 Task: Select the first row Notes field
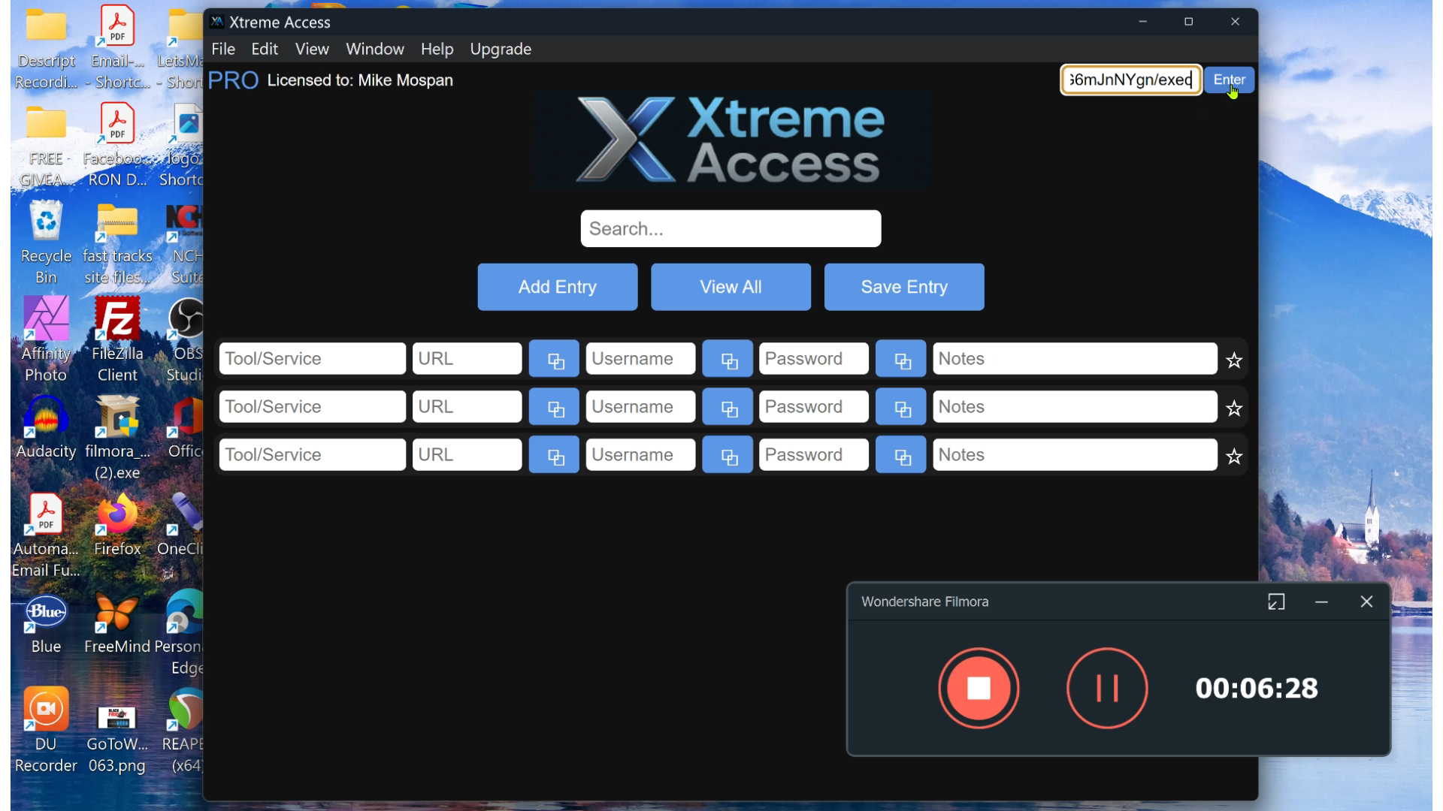1075,359
